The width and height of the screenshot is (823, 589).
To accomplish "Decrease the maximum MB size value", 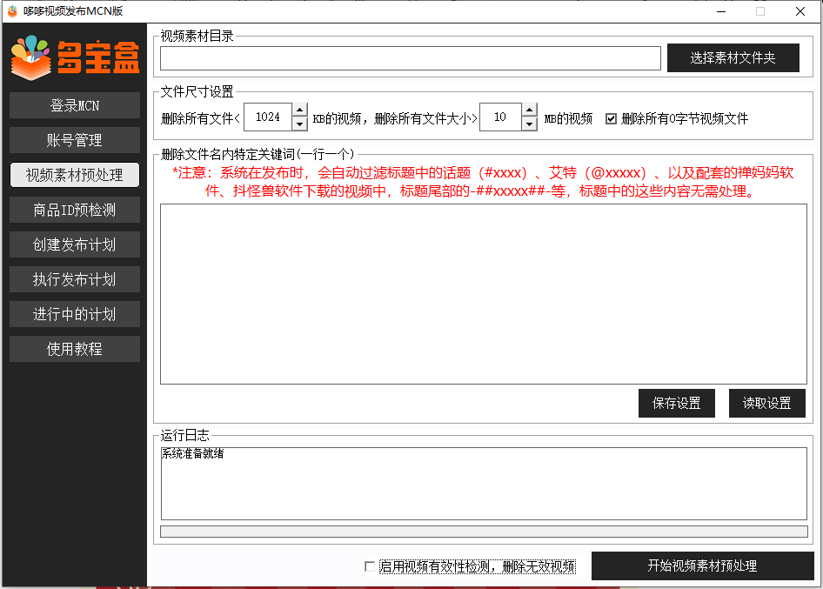I will click(529, 124).
